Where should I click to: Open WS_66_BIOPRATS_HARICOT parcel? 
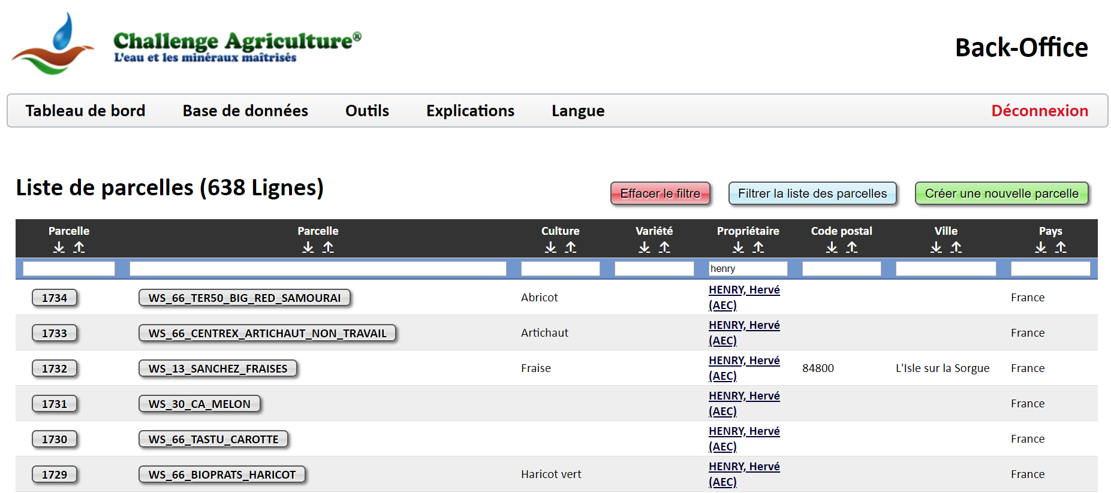[x=222, y=474]
